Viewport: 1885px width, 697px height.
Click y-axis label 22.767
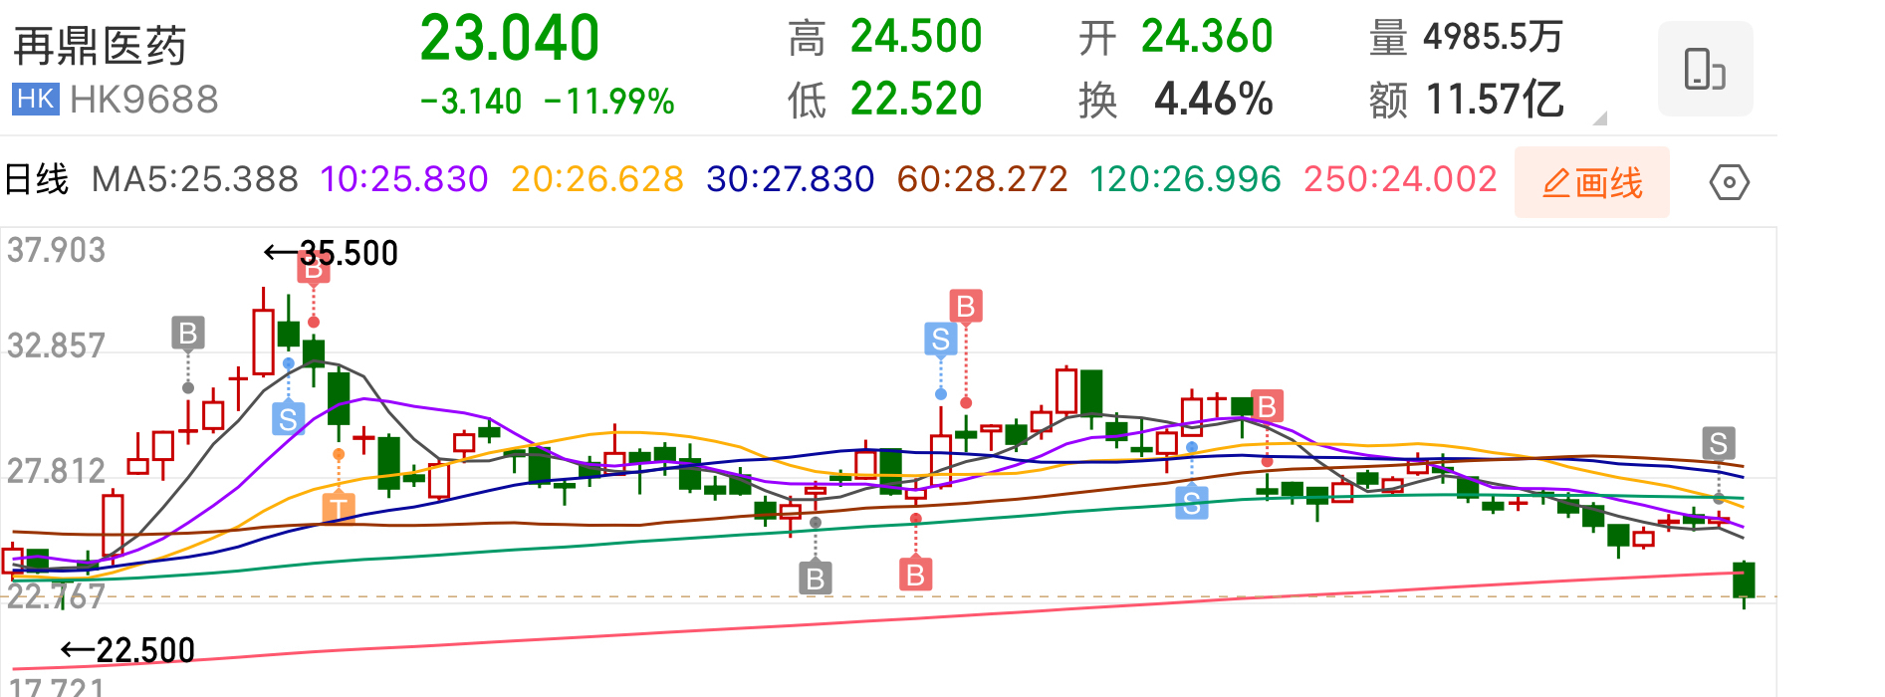tap(56, 596)
